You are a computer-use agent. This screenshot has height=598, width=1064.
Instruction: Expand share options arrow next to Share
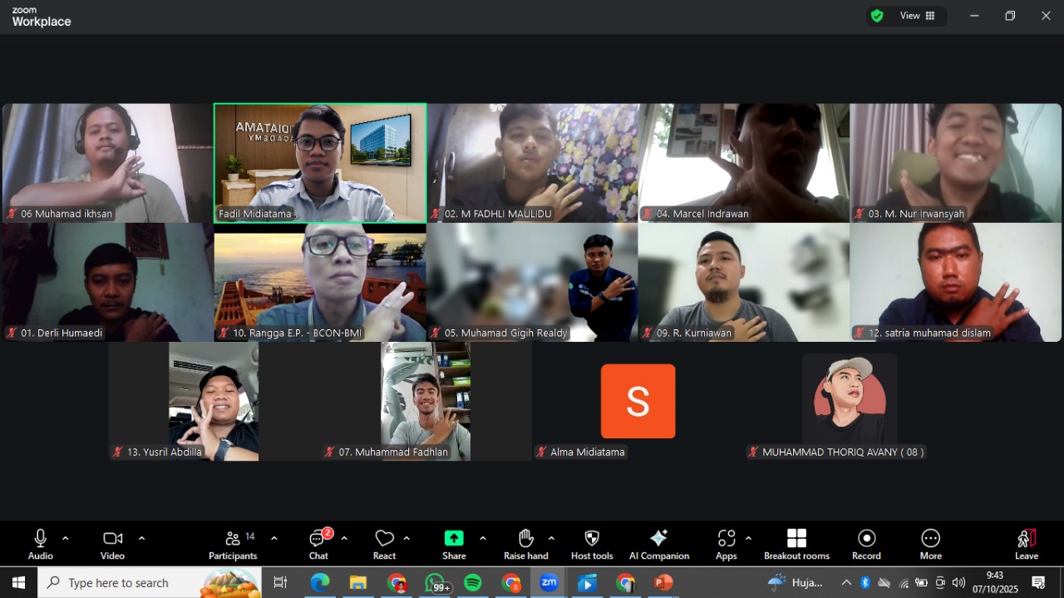483,538
